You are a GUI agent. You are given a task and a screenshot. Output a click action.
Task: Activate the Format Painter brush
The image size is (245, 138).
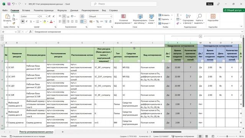[x=14, y=23]
